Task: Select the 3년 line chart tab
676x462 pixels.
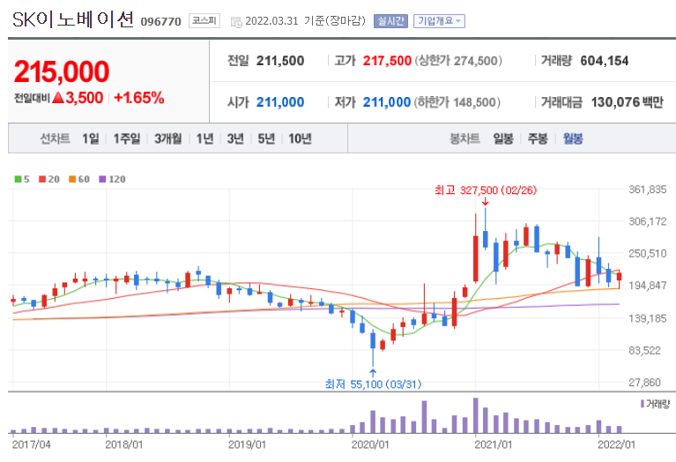Action: pyautogui.click(x=235, y=139)
